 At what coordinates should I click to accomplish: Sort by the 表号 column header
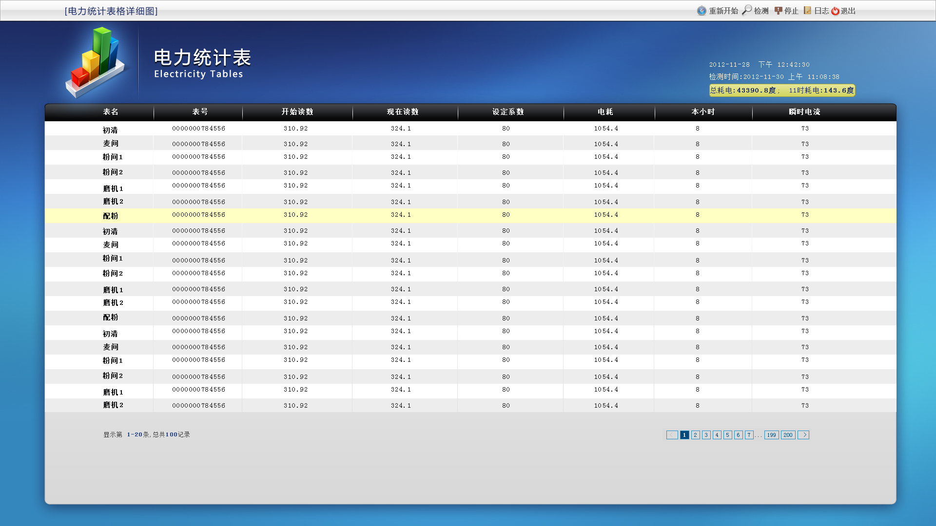200,112
